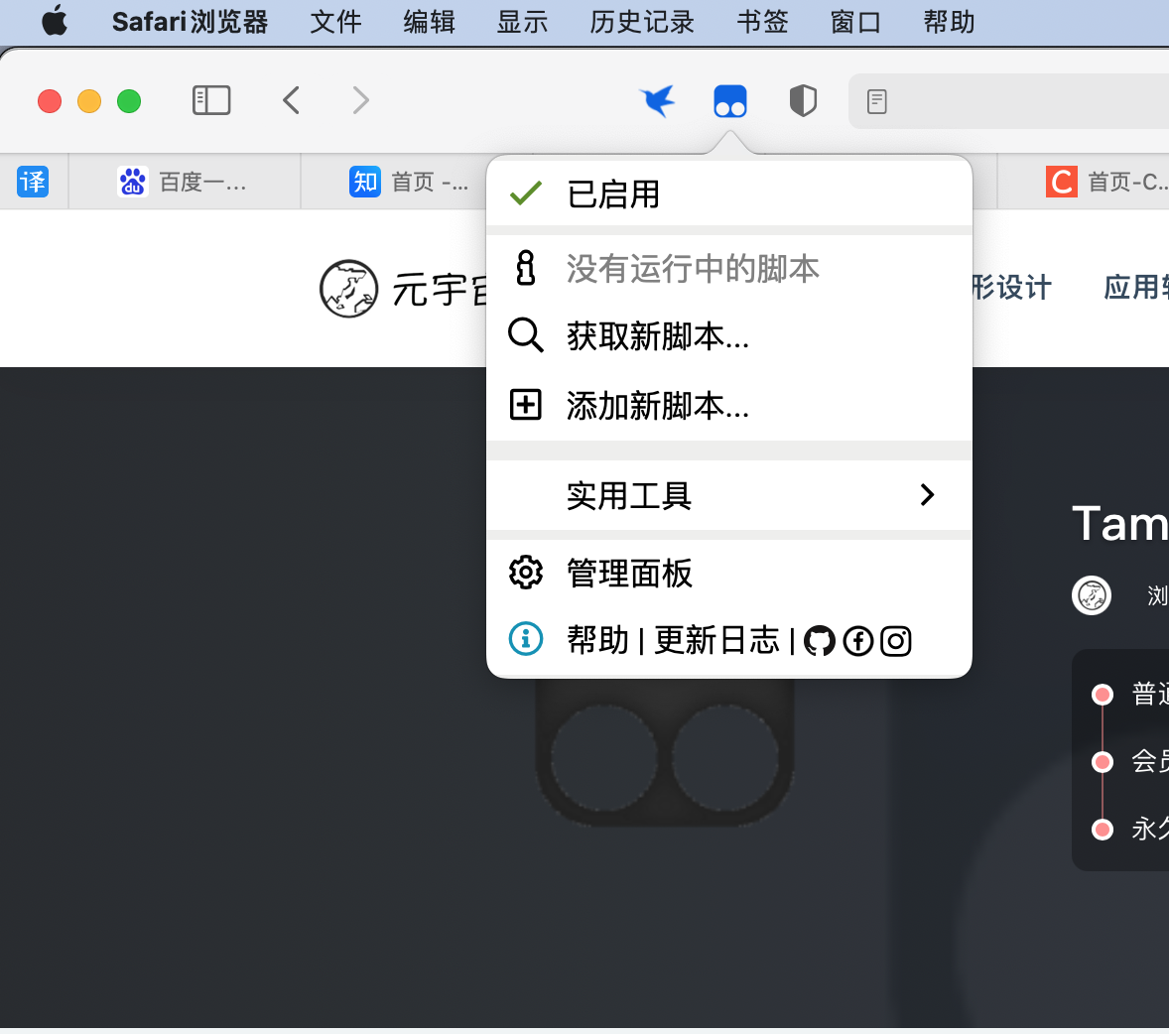Viewport: 1169px width, 1034px height.
Task: Click the reader view page icon
Action: (877, 101)
